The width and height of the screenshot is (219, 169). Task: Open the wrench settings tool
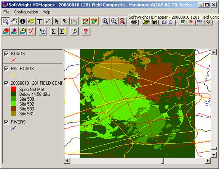(74, 31)
